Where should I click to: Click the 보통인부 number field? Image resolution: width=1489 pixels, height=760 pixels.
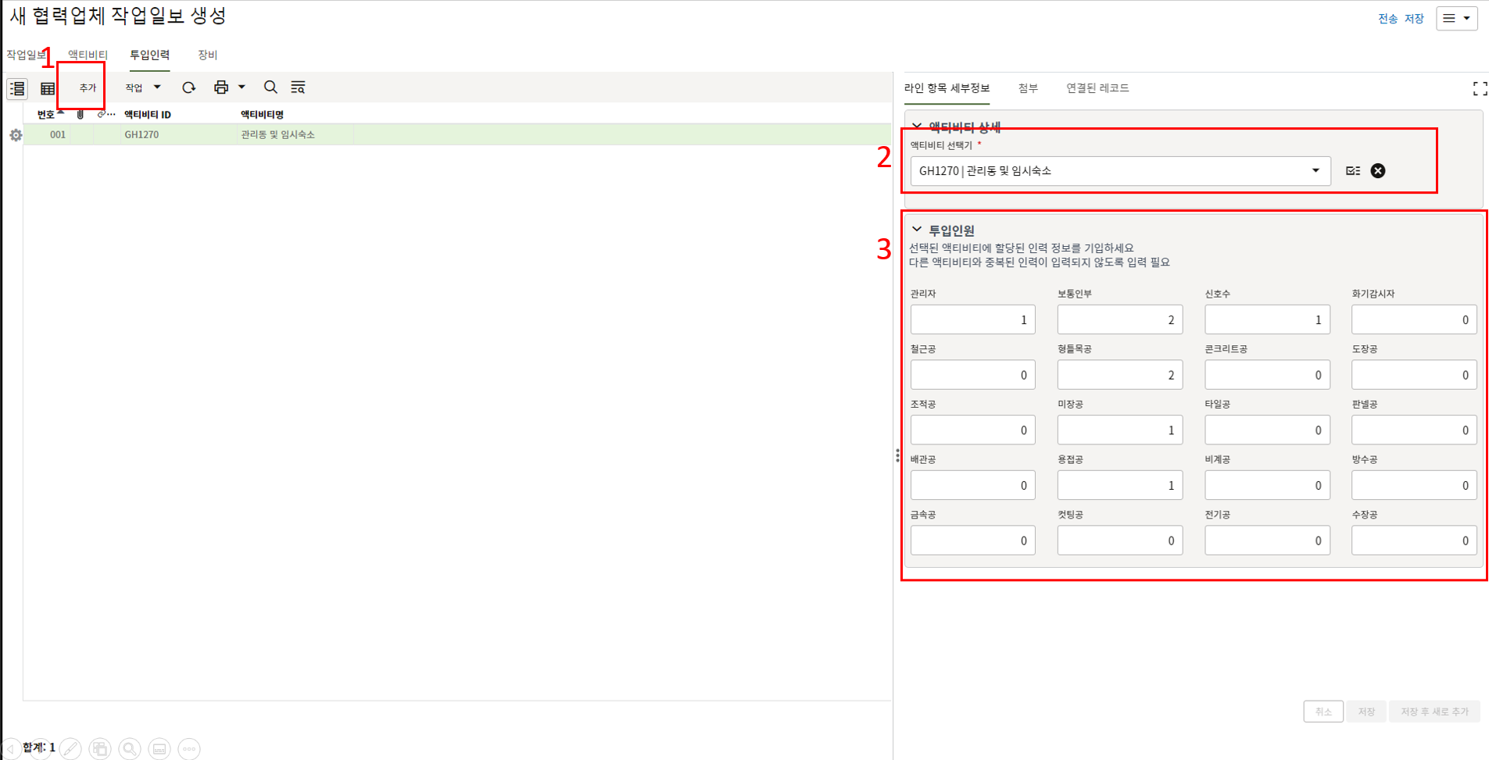[x=1119, y=319]
